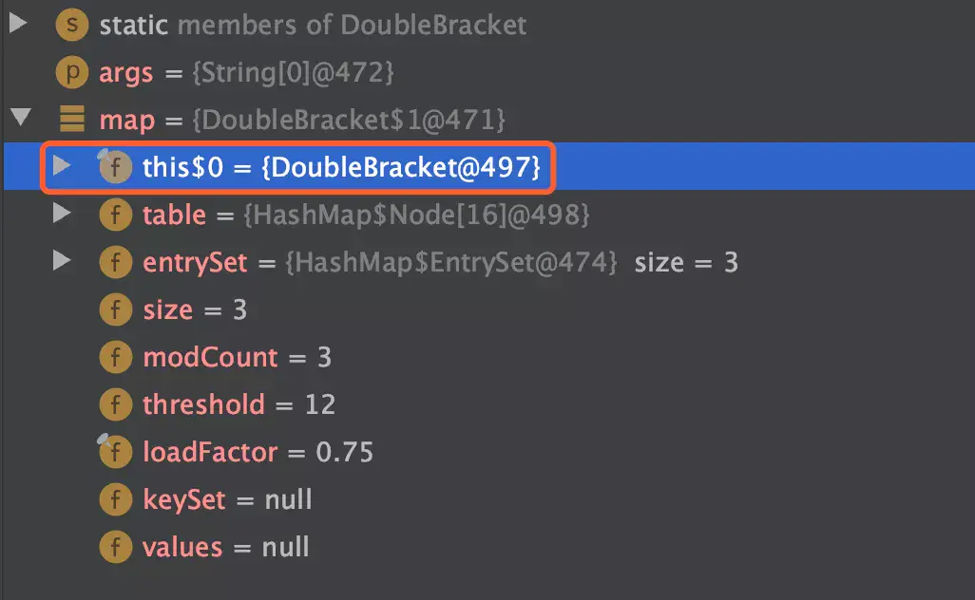Click the loadFactor value 0.75
Viewport: 975px width, 600px height.
point(345,453)
